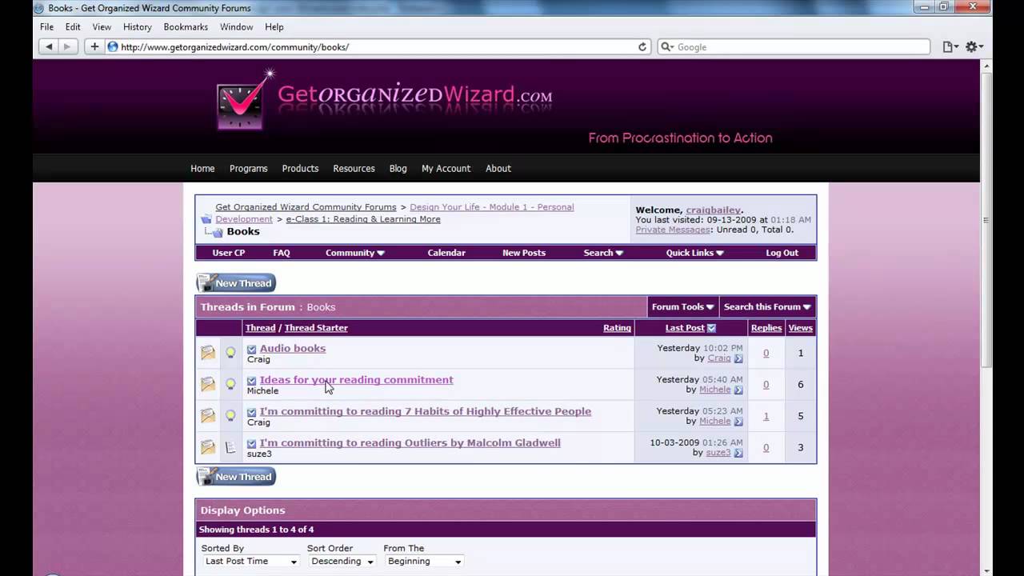Click folder icon in 7 Habits thread row
Image resolution: width=1024 pixels, height=576 pixels.
208,416
